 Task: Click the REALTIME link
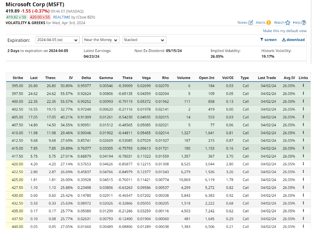pos(62,17)
